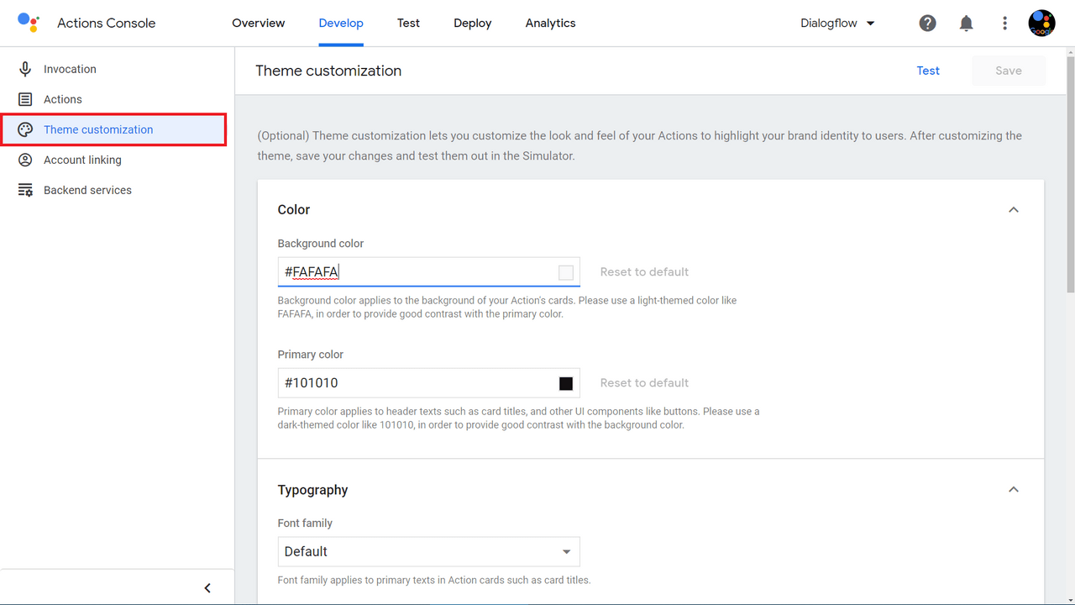Click the Theme customization palette icon

click(25, 129)
